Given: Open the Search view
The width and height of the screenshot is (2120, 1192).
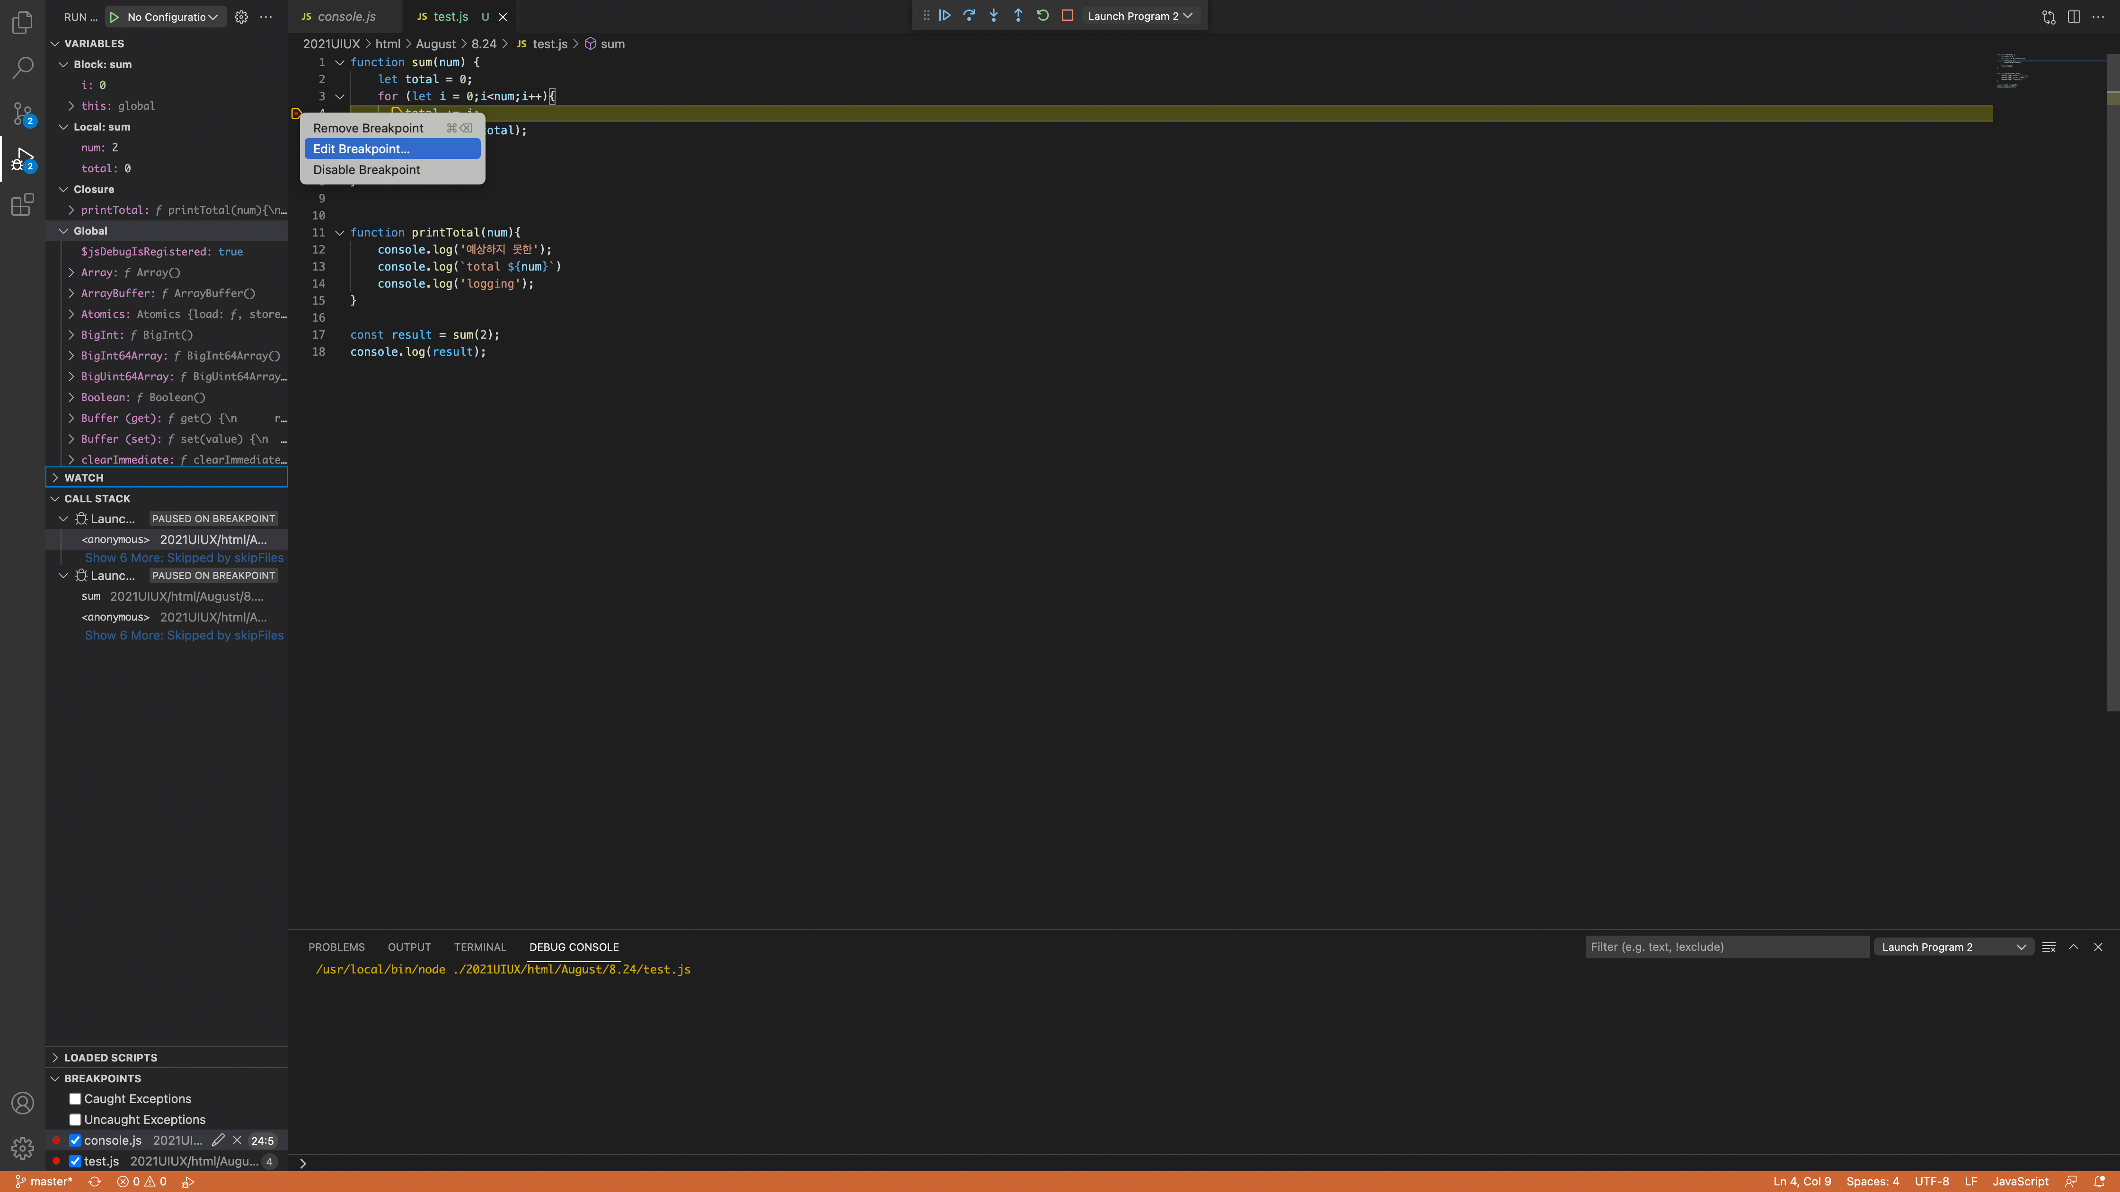Looking at the screenshot, I should [22, 68].
